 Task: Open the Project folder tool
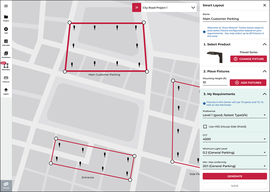point(6,18)
